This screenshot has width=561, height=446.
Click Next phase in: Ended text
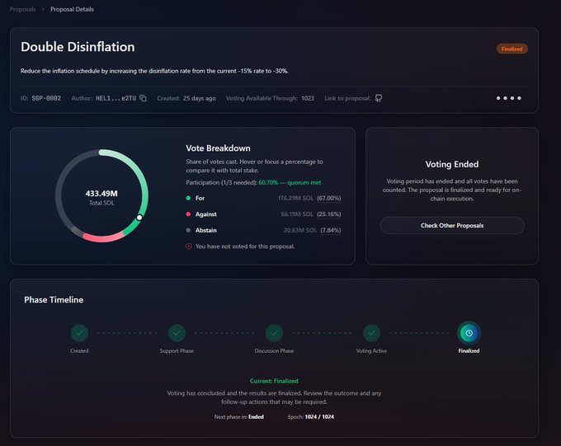(238, 417)
